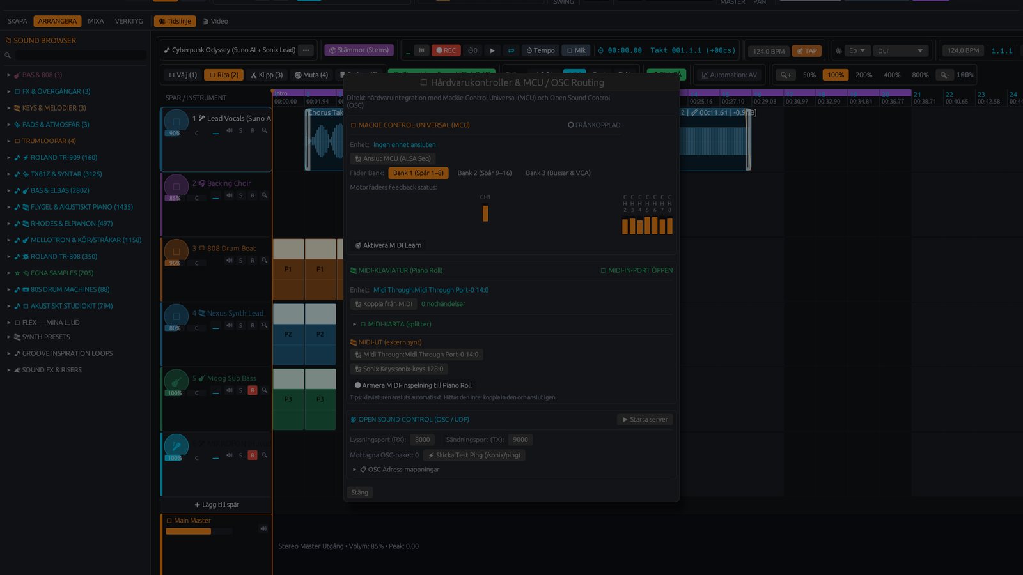Click the Sändningsport (TX) 9000 field
1023x575 pixels.
(x=520, y=440)
